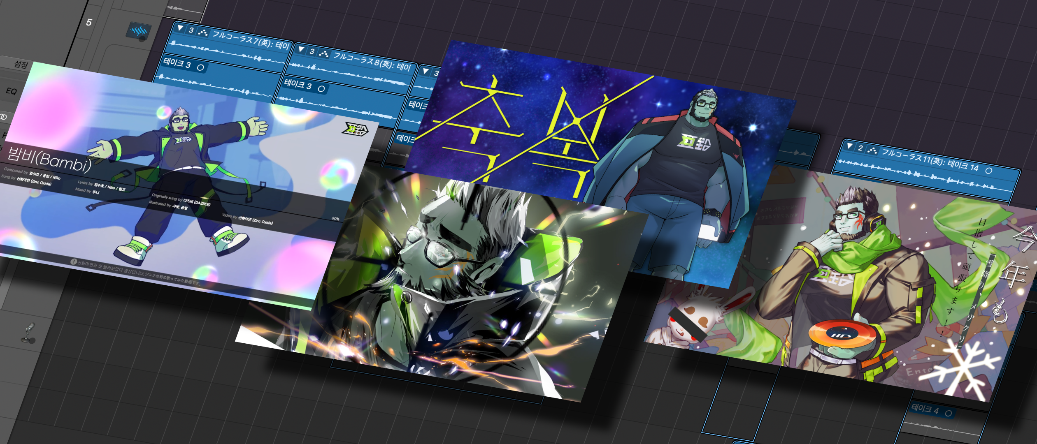Click the stereo link rings icon below EQ

(3, 117)
